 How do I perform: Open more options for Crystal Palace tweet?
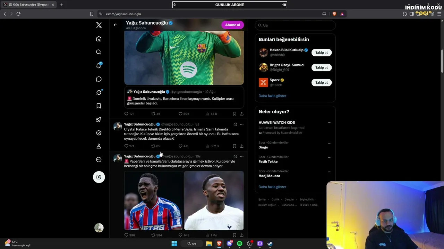click(242, 124)
